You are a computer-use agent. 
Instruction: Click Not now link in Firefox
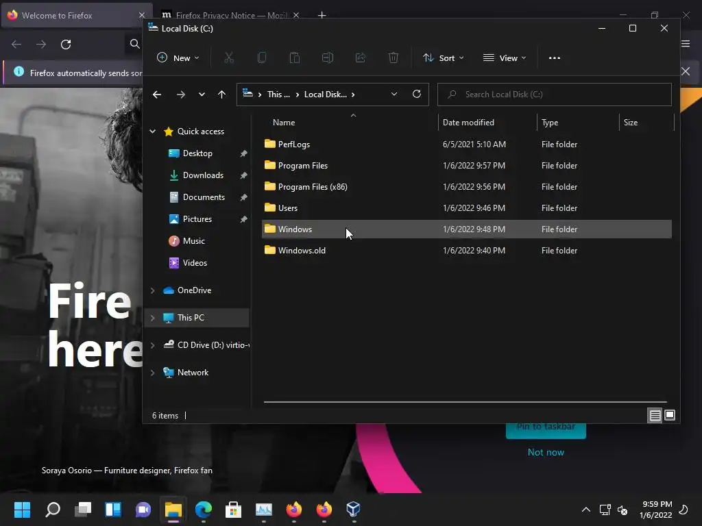coord(546,452)
